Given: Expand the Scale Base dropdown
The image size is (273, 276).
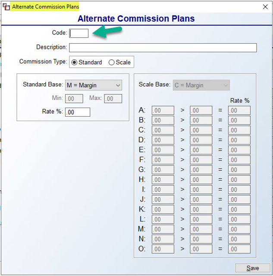Looking at the screenshot, I should click(x=201, y=85).
